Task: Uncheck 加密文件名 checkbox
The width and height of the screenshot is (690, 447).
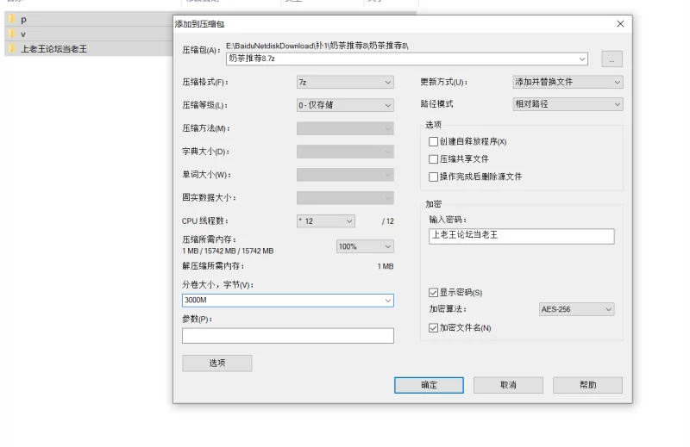Action: [433, 328]
